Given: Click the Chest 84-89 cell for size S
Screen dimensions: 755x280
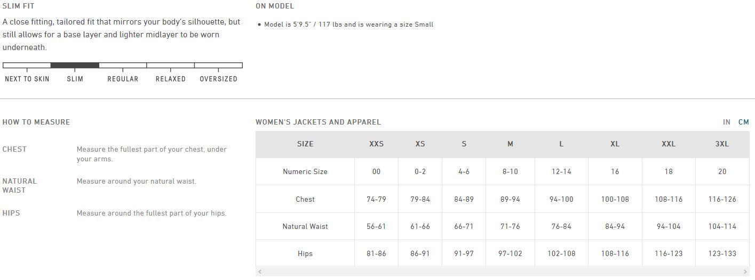Looking at the screenshot, I should pyautogui.click(x=464, y=200).
